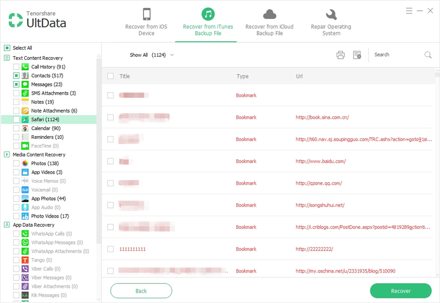Click the Kik Messages icon

click(25, 295)
